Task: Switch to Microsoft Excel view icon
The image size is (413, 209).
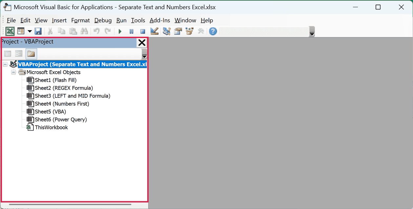Action: [x=10, y=31]
